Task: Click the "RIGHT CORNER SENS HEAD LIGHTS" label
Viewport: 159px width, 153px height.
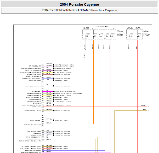Action: [30, 149]
